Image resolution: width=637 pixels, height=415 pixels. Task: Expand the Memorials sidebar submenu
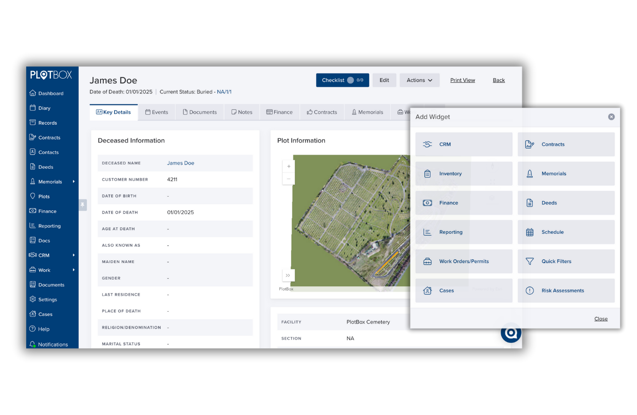click(74, 182)
